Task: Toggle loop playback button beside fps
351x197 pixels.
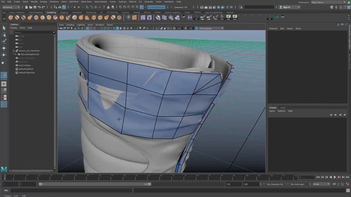Action: 334,184
